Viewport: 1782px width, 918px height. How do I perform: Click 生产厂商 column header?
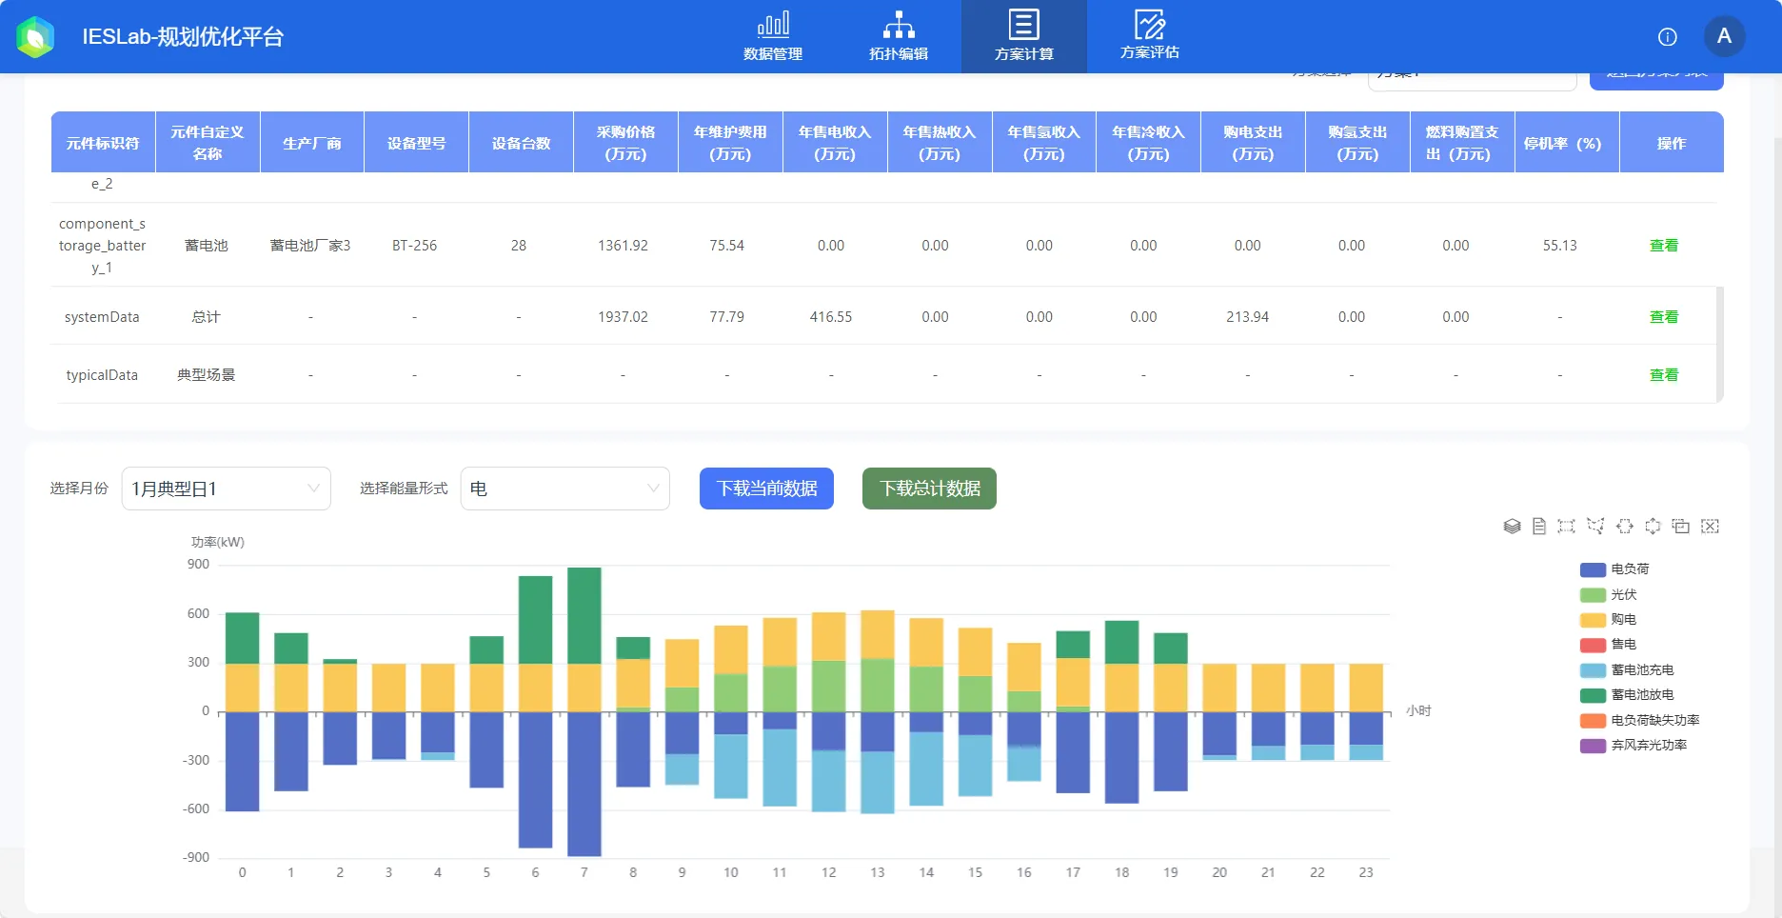point(312,143)
